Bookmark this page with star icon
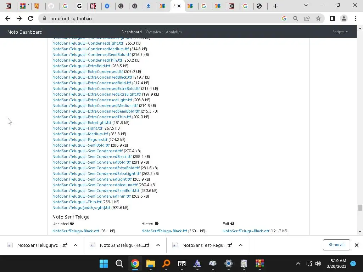 (x=318, y=18)
